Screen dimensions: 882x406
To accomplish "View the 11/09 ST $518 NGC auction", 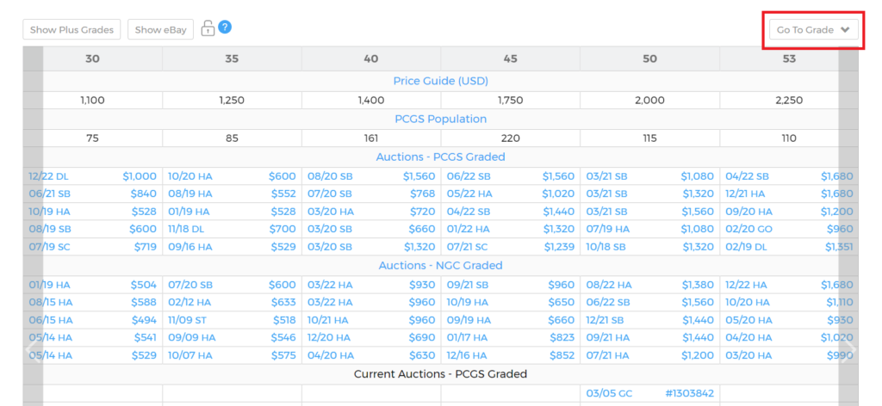I will tap(232, 319).
